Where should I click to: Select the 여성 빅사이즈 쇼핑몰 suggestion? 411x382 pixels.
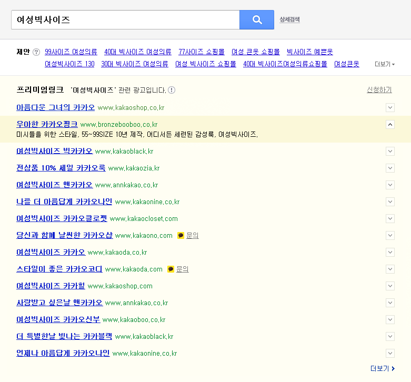click(x=205, y=64)
